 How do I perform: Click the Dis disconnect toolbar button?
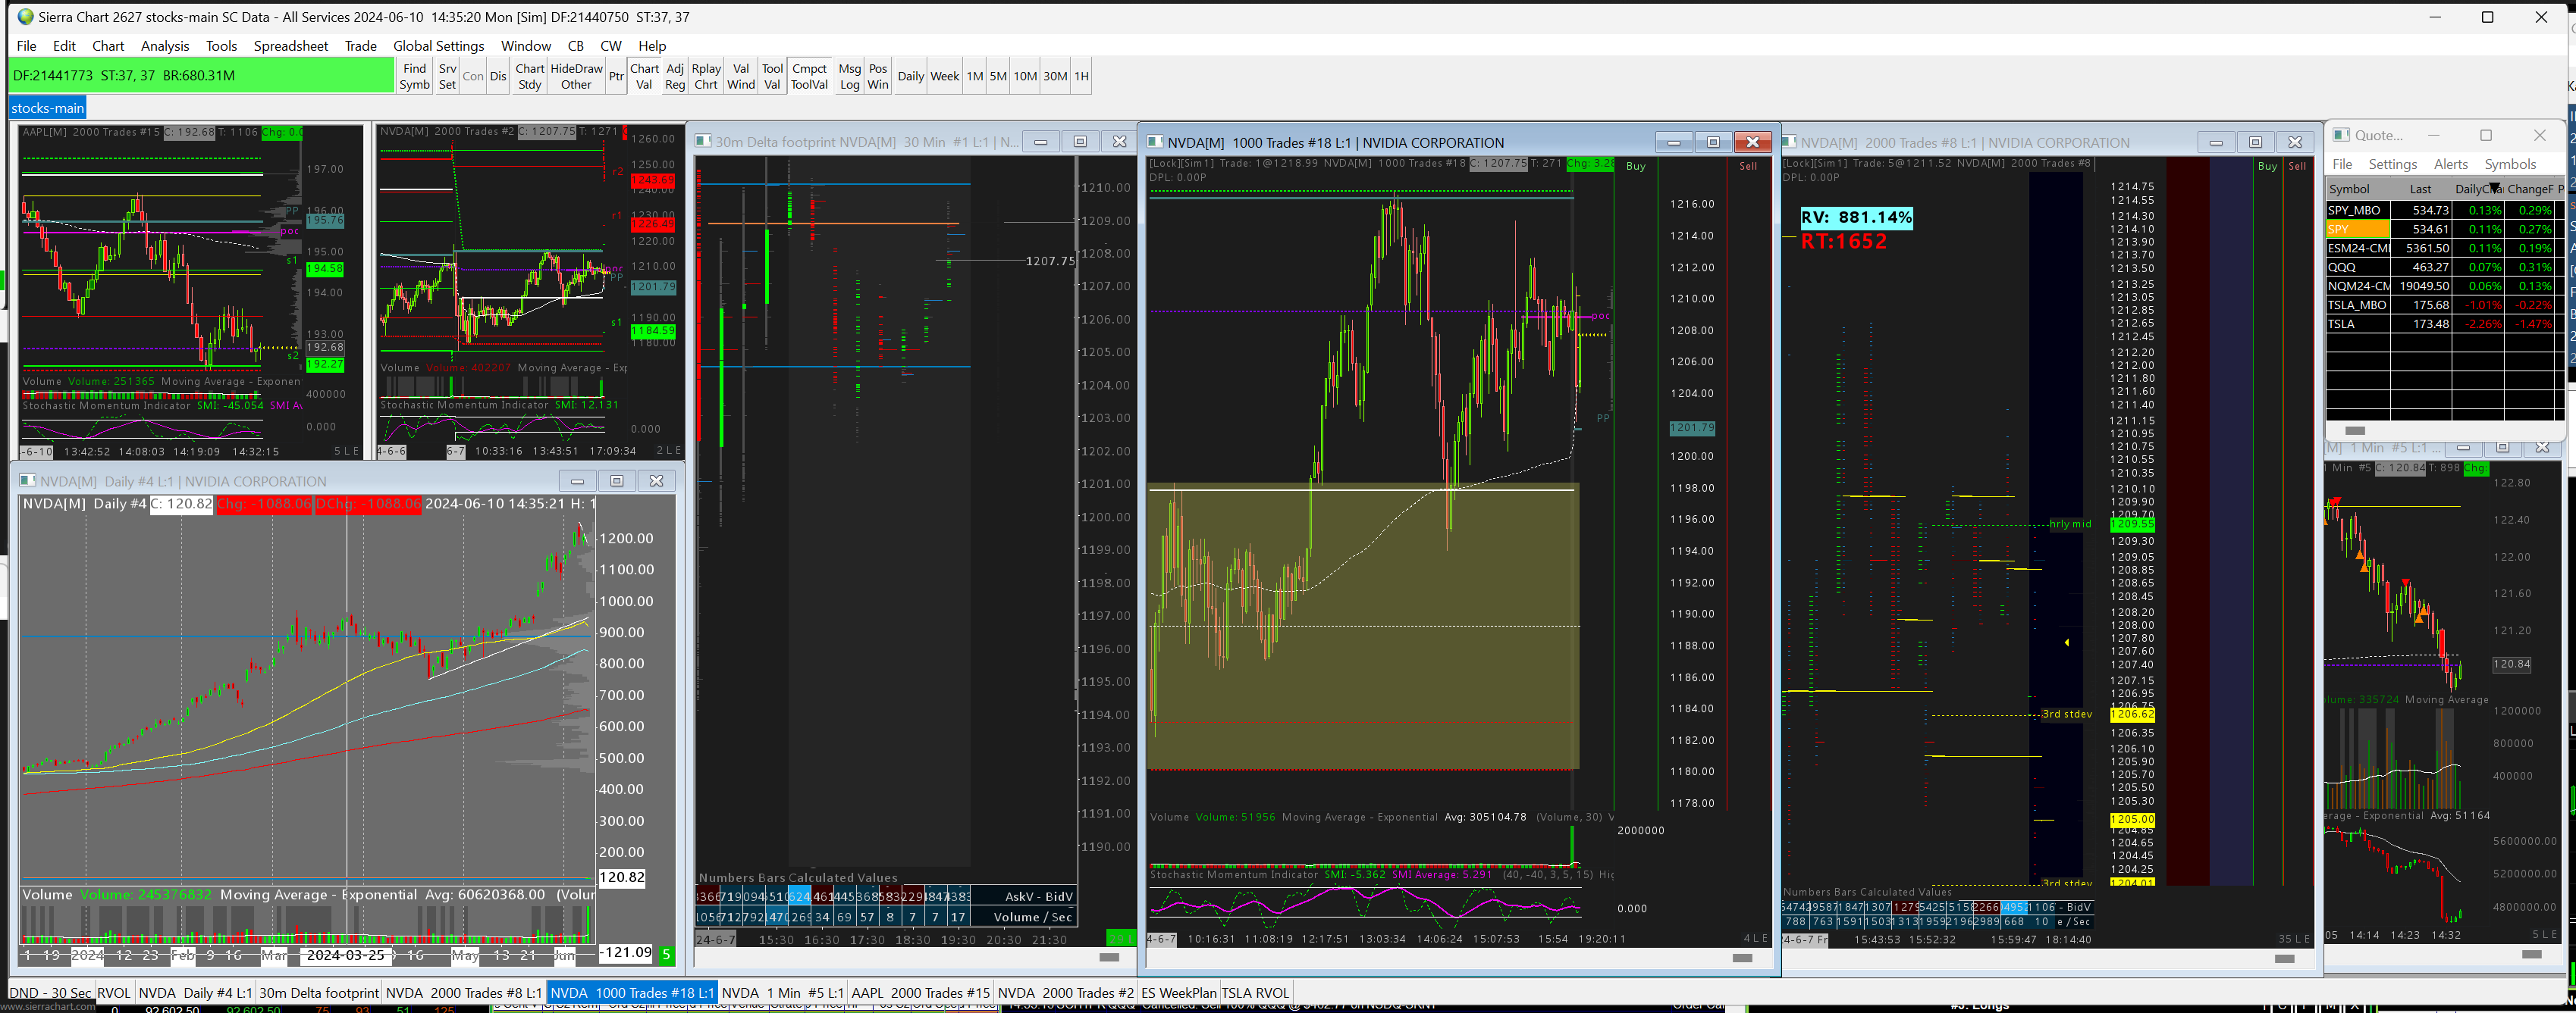(x=498, y=76)
